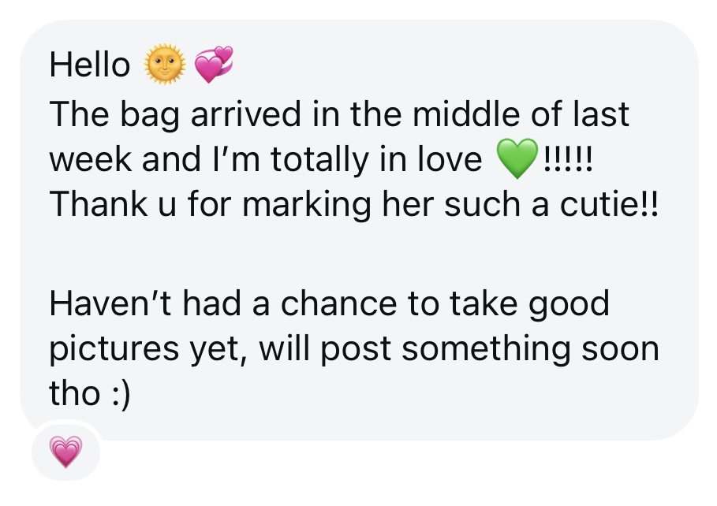Click the words 'totally in love'

(x=376, y=159)
